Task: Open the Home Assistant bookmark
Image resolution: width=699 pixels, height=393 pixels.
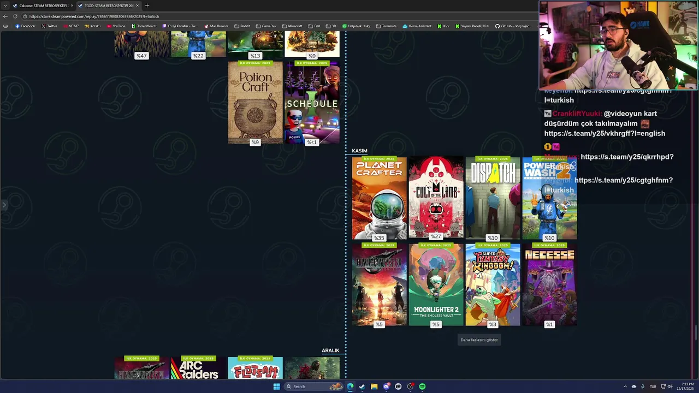Action: pos(417,26)
